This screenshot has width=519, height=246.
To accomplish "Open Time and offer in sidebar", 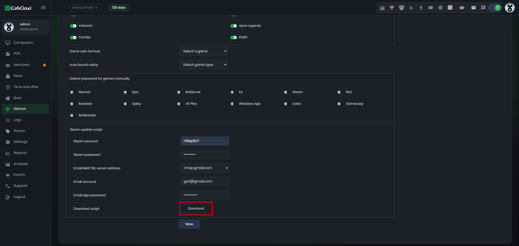I will 25,87.
